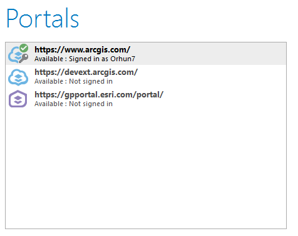Choose the https://gpportal.esri.com/portal/ URL
This screenshot has height=236, width=298.
(99, 94)
